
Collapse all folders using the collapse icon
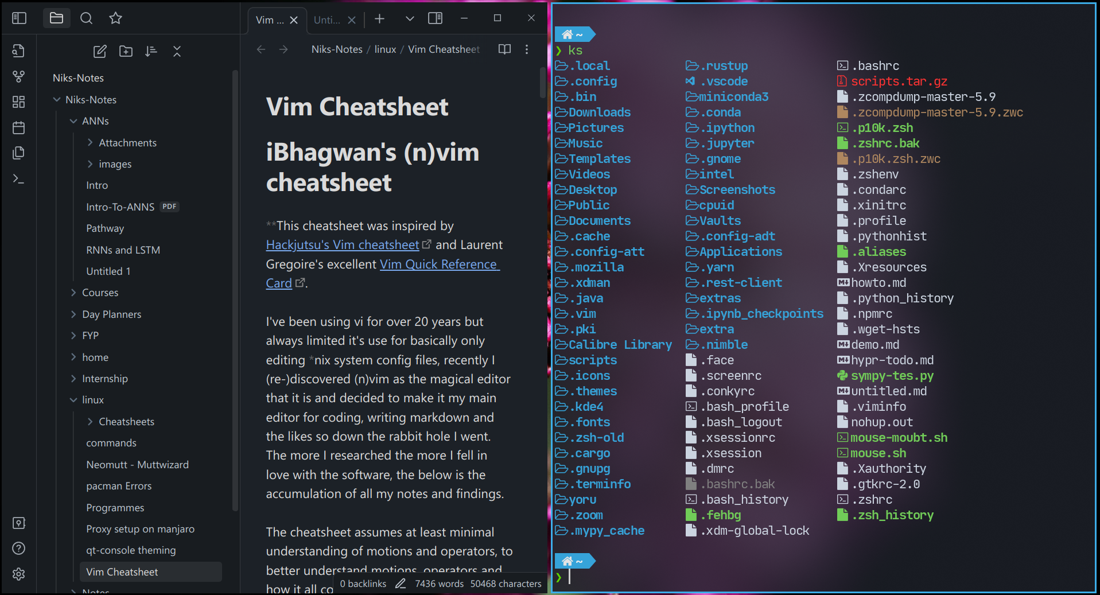coord(177,51)
